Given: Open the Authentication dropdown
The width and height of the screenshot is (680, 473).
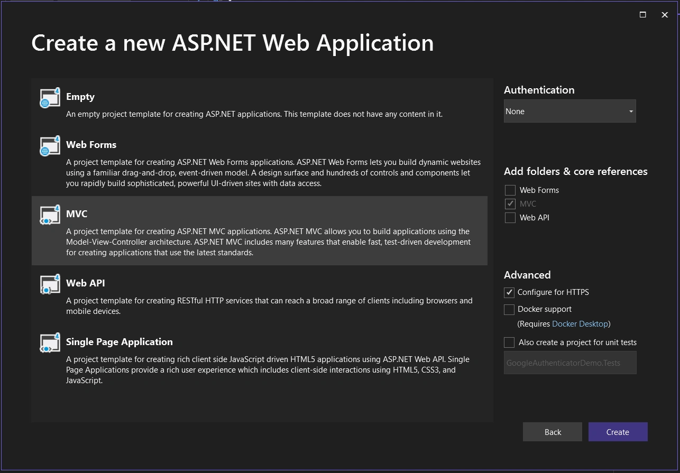Looking at the screenshot, I should point(569,112).
